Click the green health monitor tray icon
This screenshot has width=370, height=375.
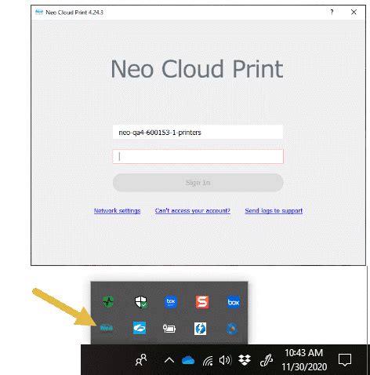point(108,302)
